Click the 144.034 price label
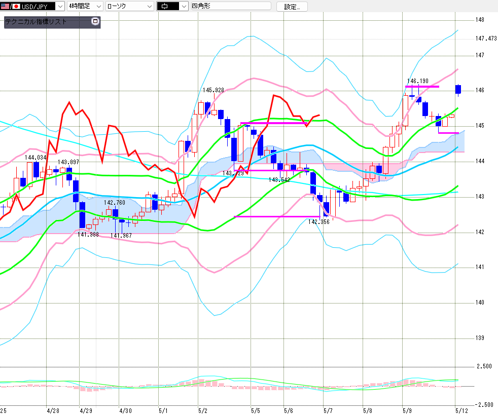The image size is (498, 416). (35, 158)
